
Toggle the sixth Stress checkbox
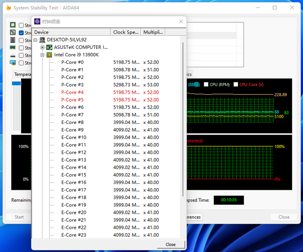(x=21, y=63)
